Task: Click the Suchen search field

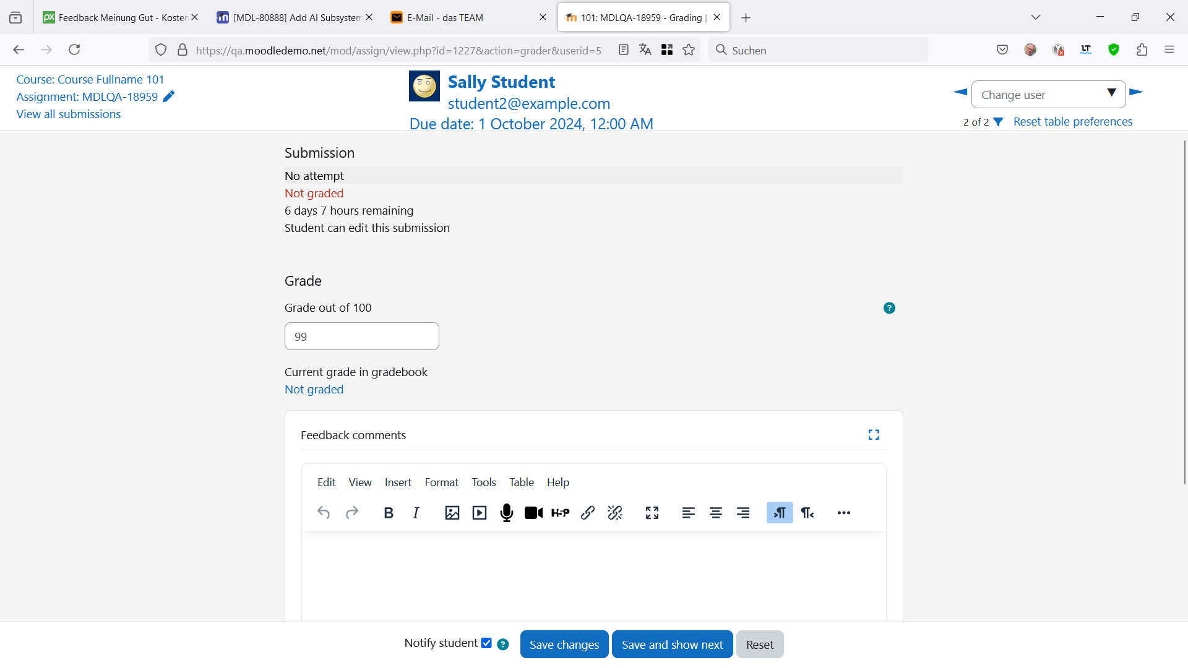Action: pyautogui.click(x=818, y=50)
